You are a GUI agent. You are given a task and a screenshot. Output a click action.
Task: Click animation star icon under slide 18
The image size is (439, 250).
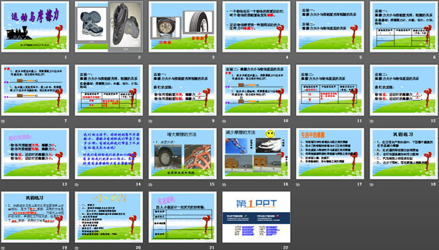coord(372,184)
